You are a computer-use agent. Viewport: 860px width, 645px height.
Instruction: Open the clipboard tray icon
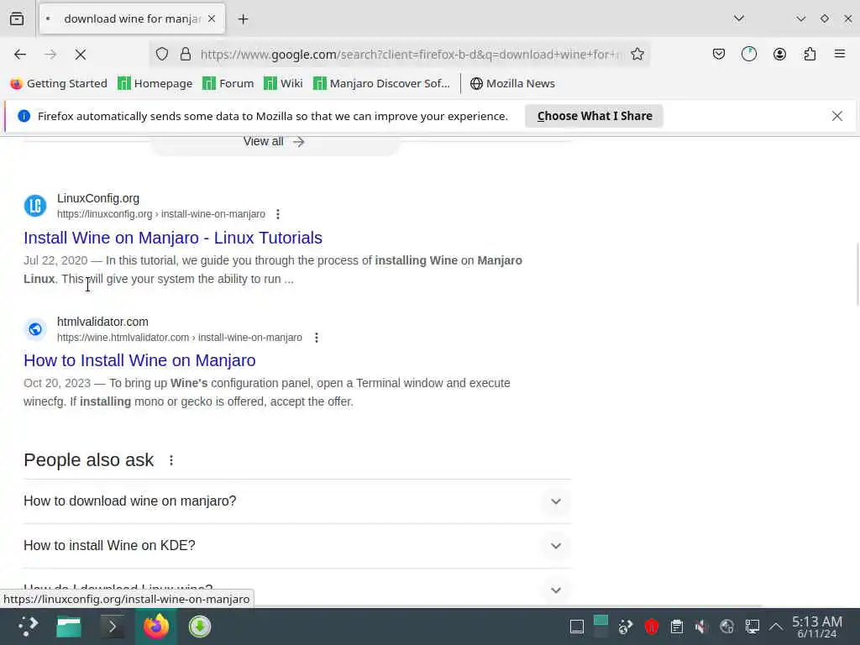pos(676,627)
